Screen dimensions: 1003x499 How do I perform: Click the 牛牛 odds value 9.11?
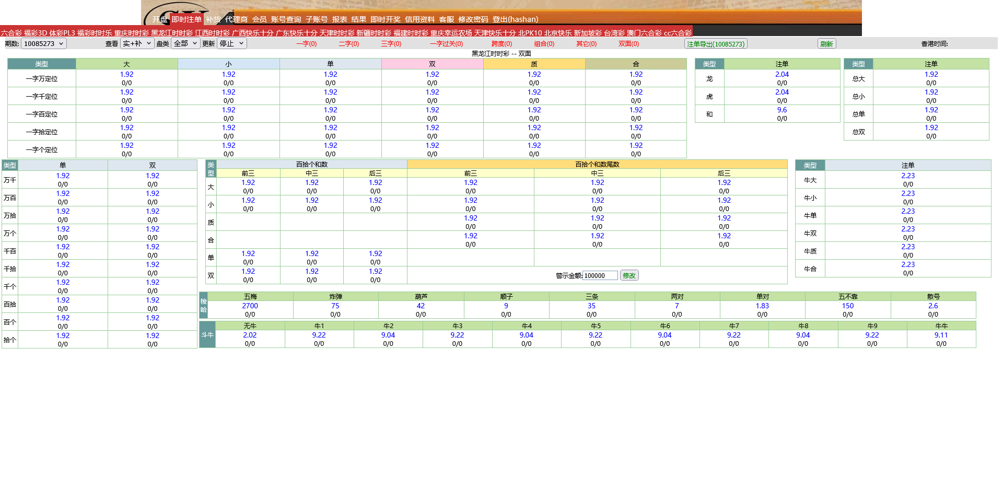coord(941,335)
